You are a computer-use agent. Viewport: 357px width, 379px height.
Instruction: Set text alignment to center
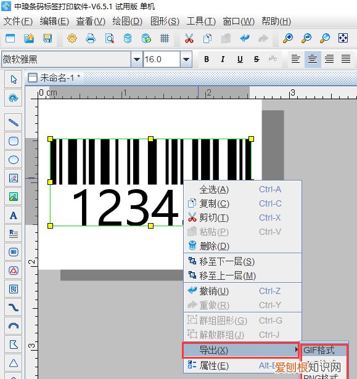click(313, 59)
